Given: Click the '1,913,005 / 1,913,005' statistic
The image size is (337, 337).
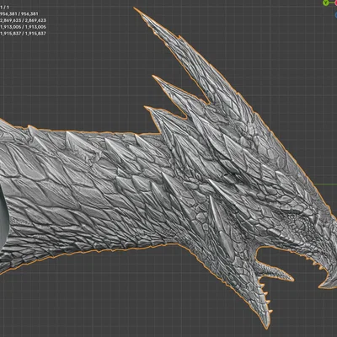Looking at the screenshot, I should (23, 27).
